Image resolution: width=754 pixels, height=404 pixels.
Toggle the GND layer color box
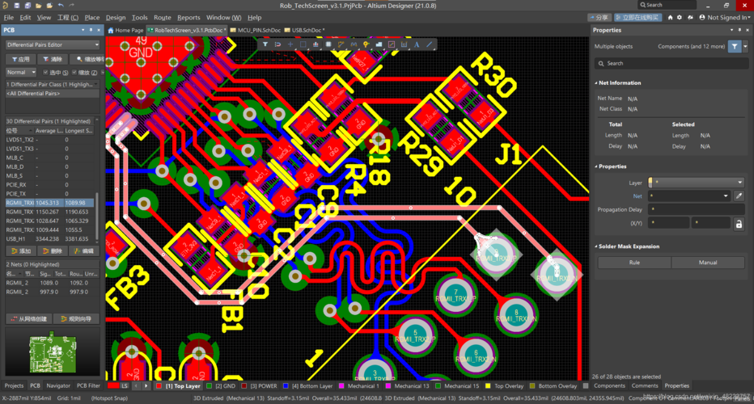pos(210,386)
